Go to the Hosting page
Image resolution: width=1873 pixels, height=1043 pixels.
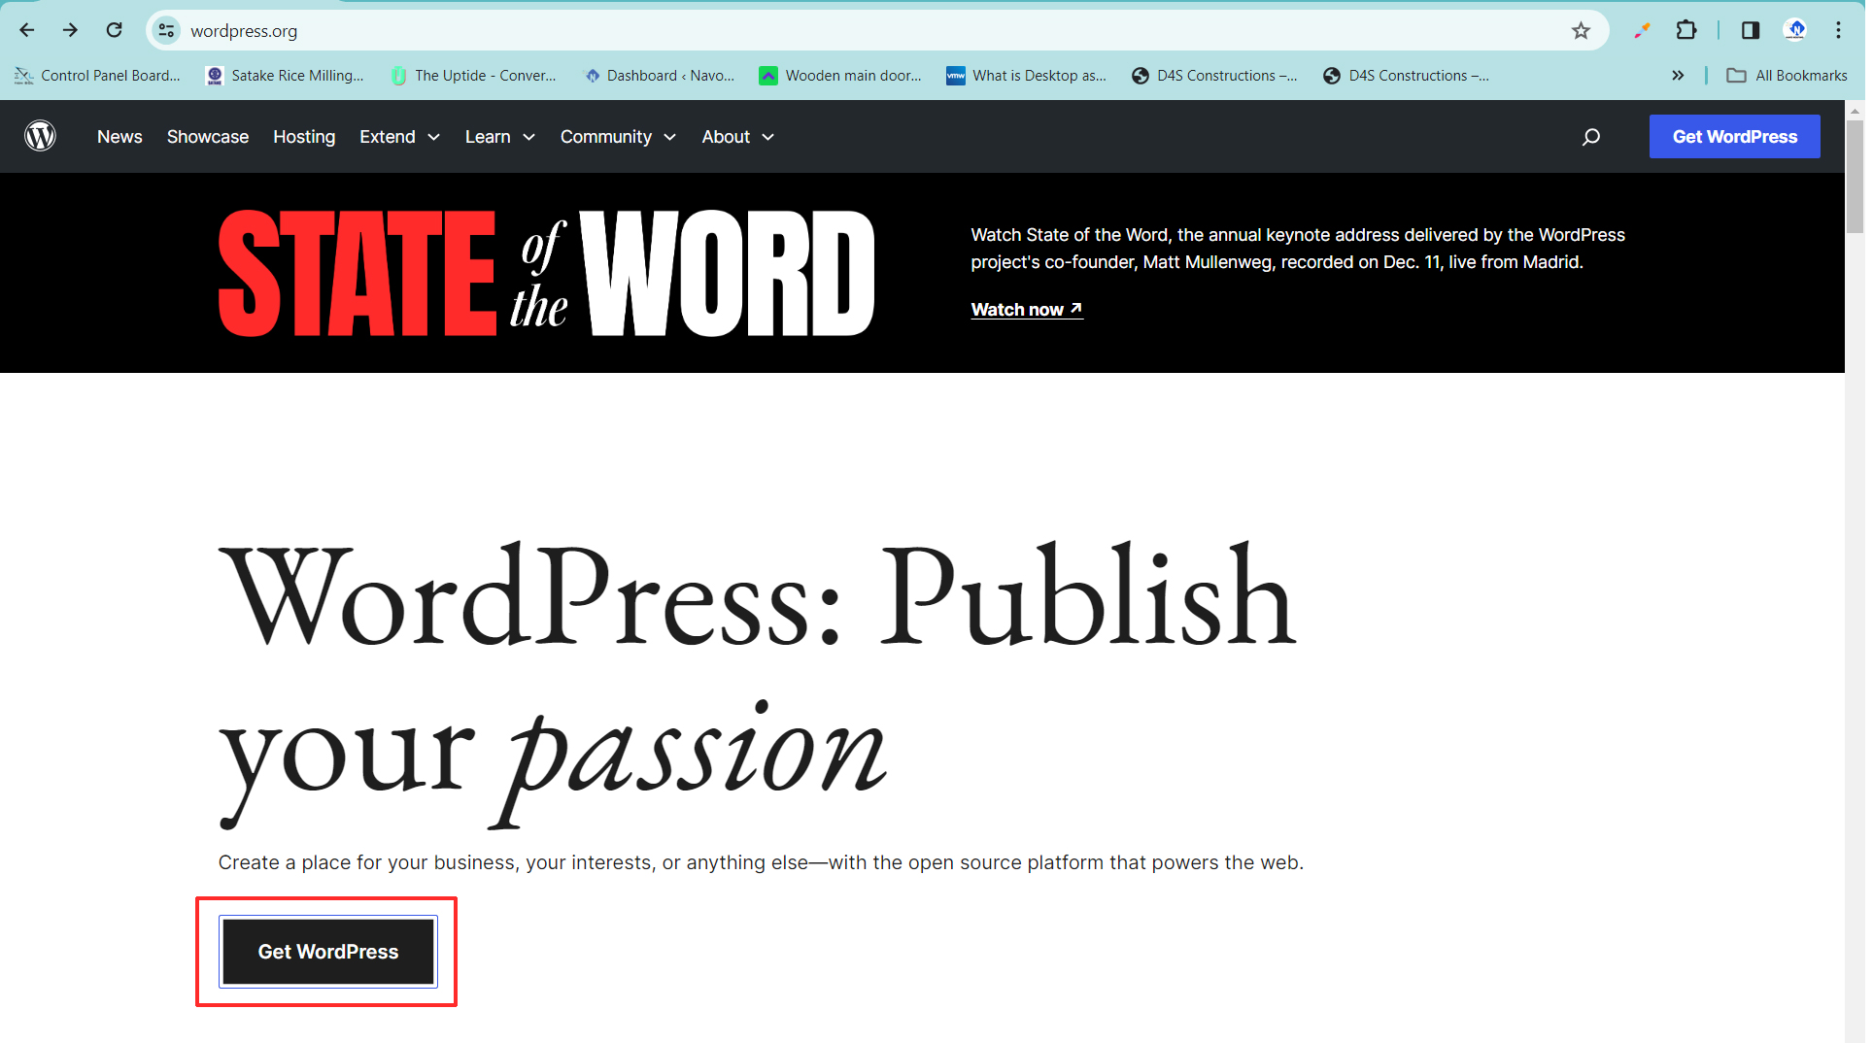(304, 137)
